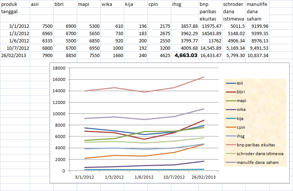Select the 'asii' column header cell
Viewport: 293px width, 191px height.
[42, 4]
